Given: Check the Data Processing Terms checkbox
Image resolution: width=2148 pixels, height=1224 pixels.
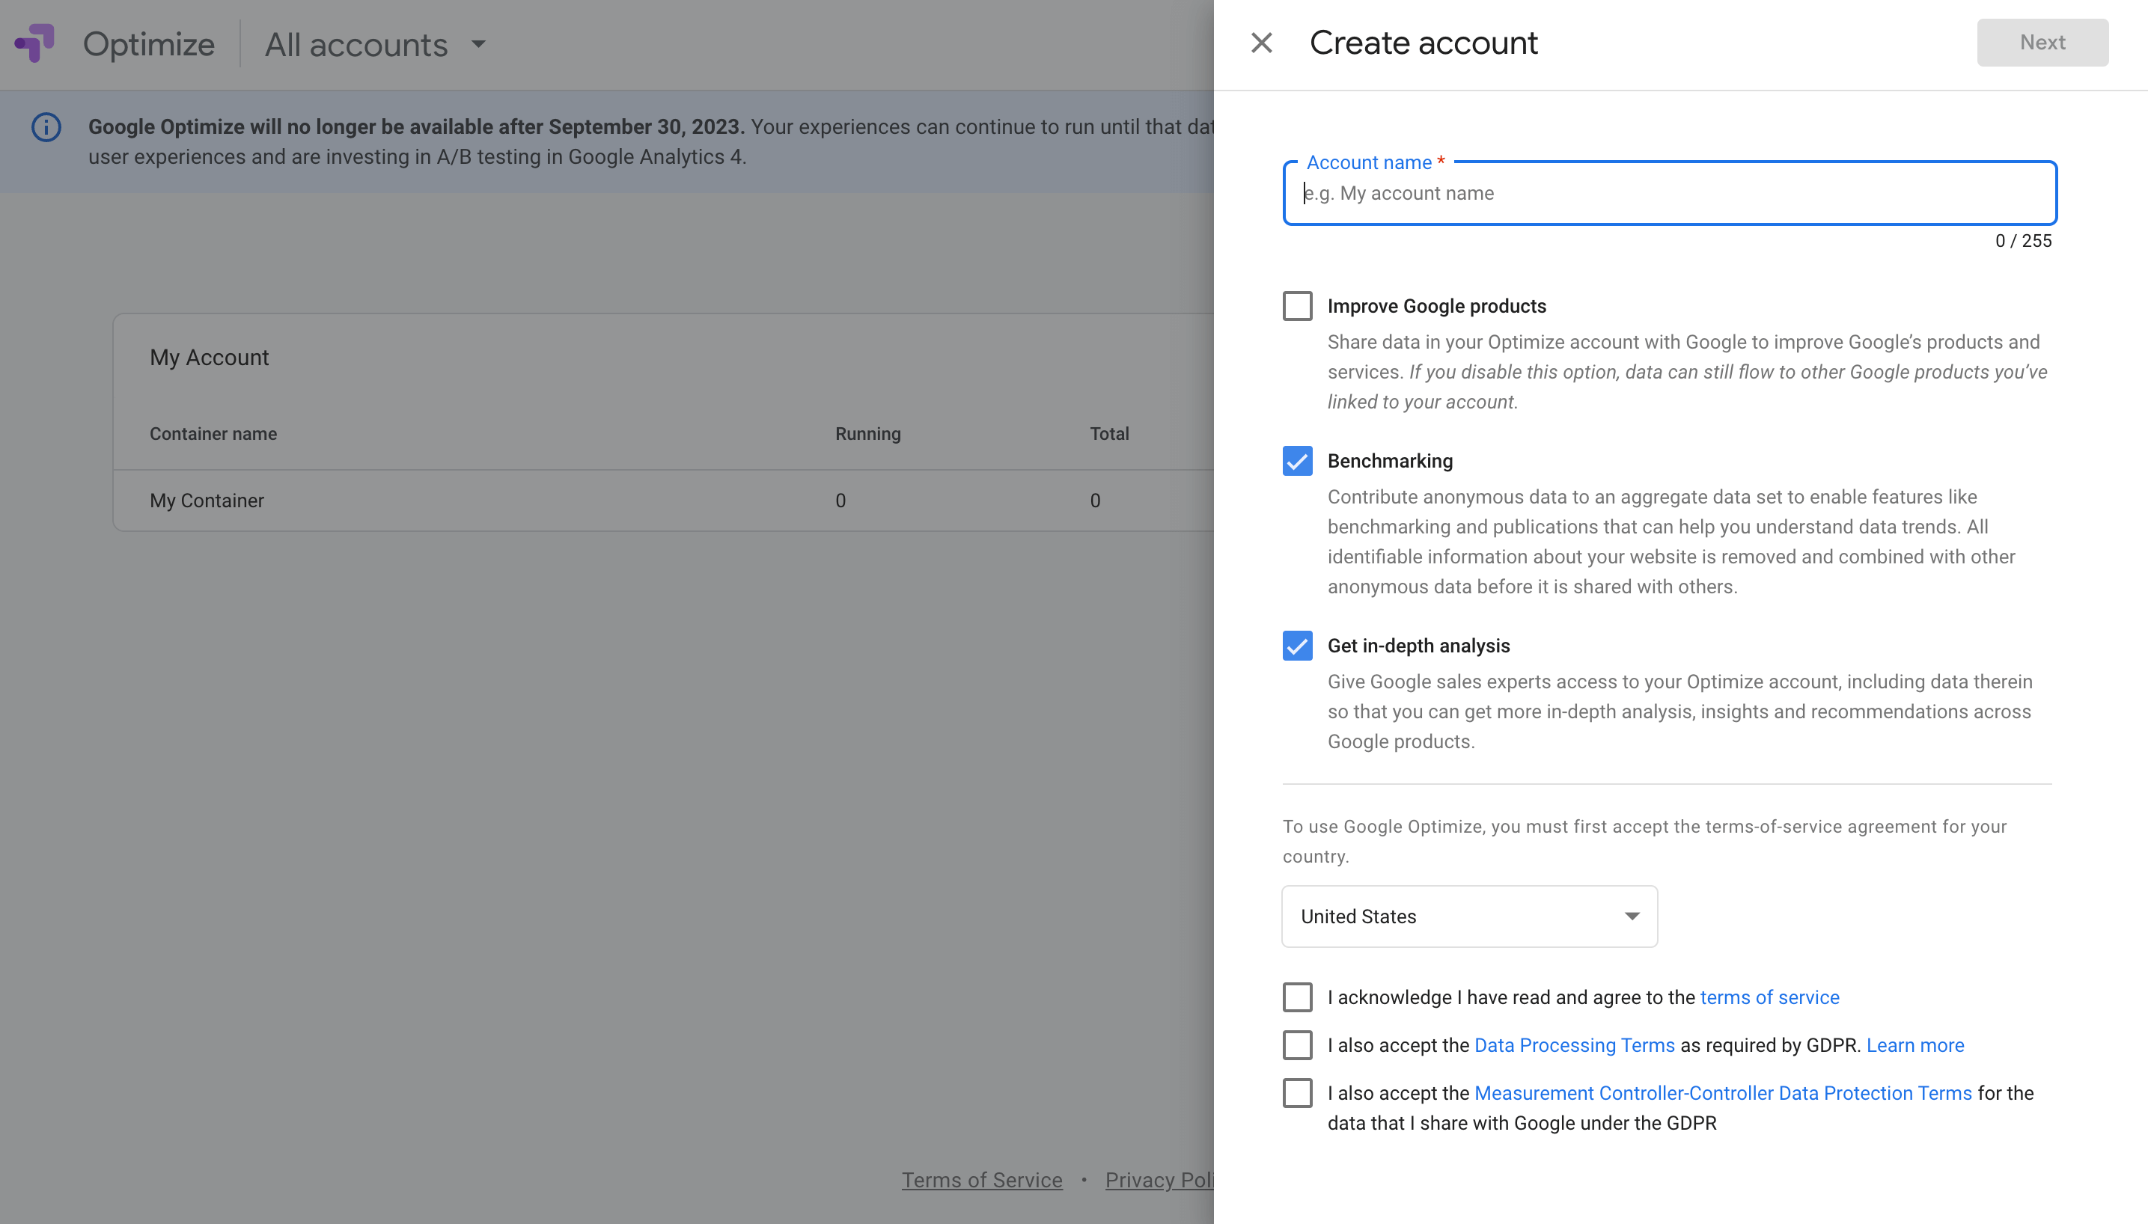Looking at the screenshot, I should [1297, 1045].
